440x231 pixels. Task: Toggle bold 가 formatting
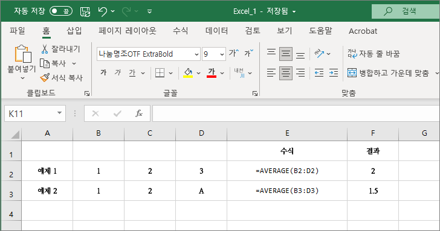103,73
